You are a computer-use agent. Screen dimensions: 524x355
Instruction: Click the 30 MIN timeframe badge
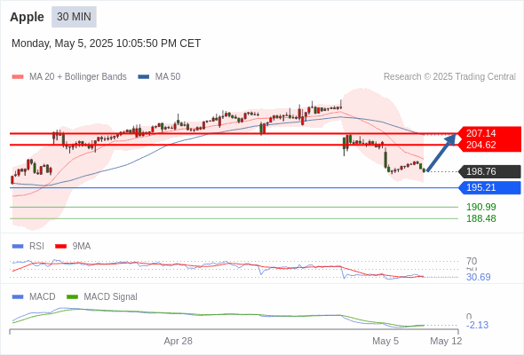pyautogui.click(x=74, y=17)
